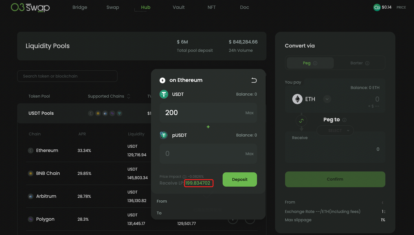Open the Bridge tab
The height and width of the screenshot is (235, 414).
click(80, 7)
